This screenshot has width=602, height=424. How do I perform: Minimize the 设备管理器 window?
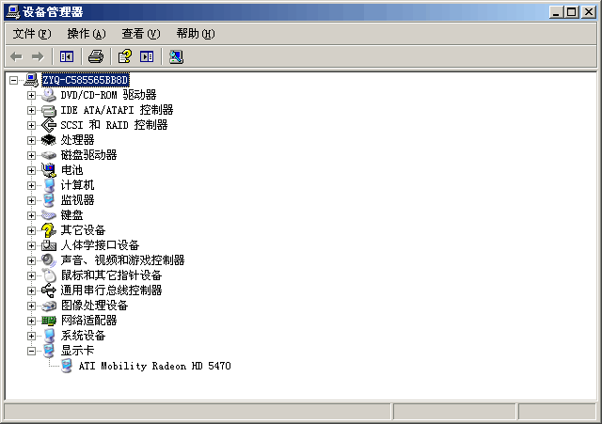pyautogui.click(x=555, y=12)
